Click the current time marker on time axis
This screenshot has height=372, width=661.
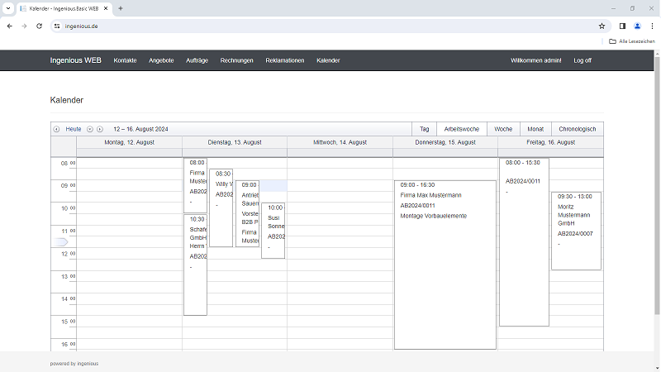60,242
